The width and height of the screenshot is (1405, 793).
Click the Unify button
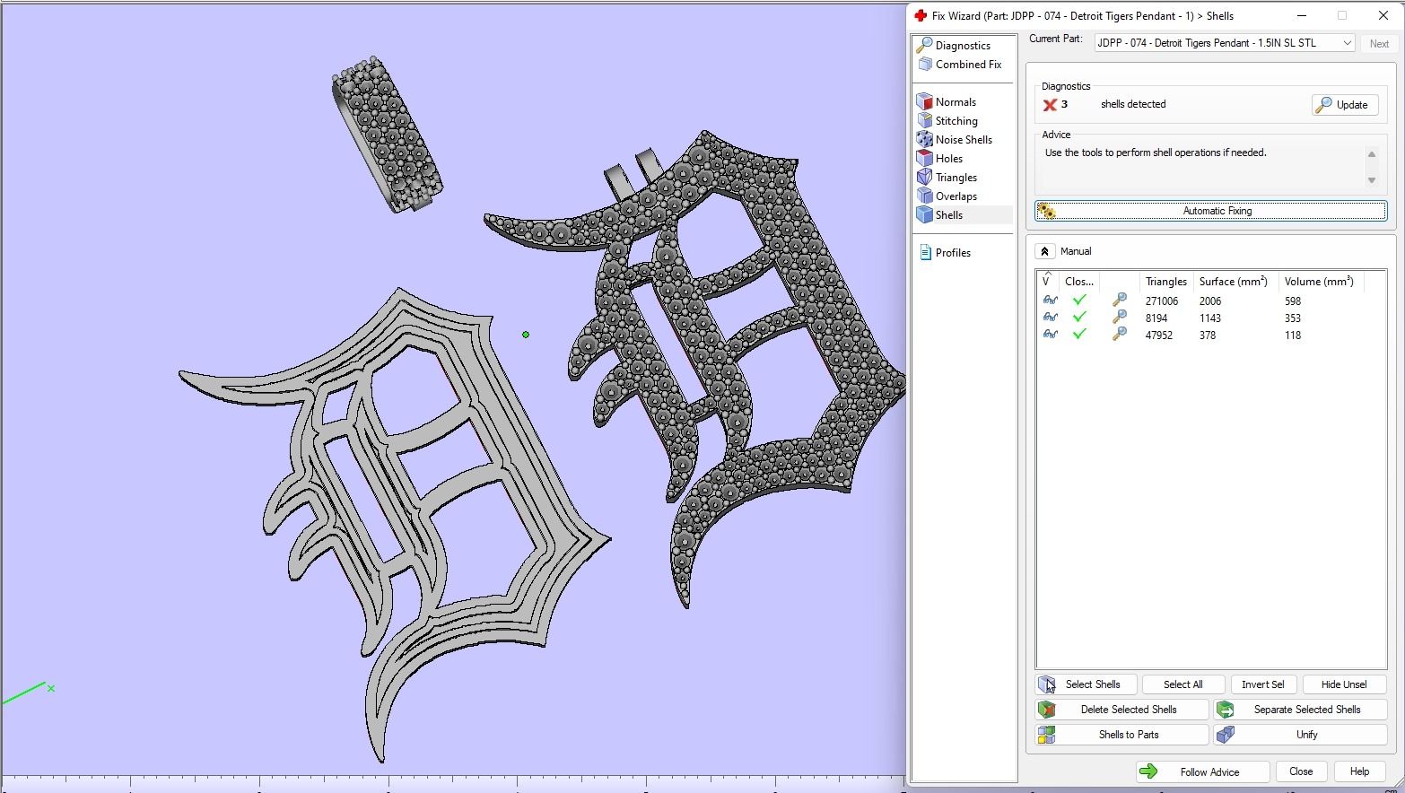click(1300, 735)
